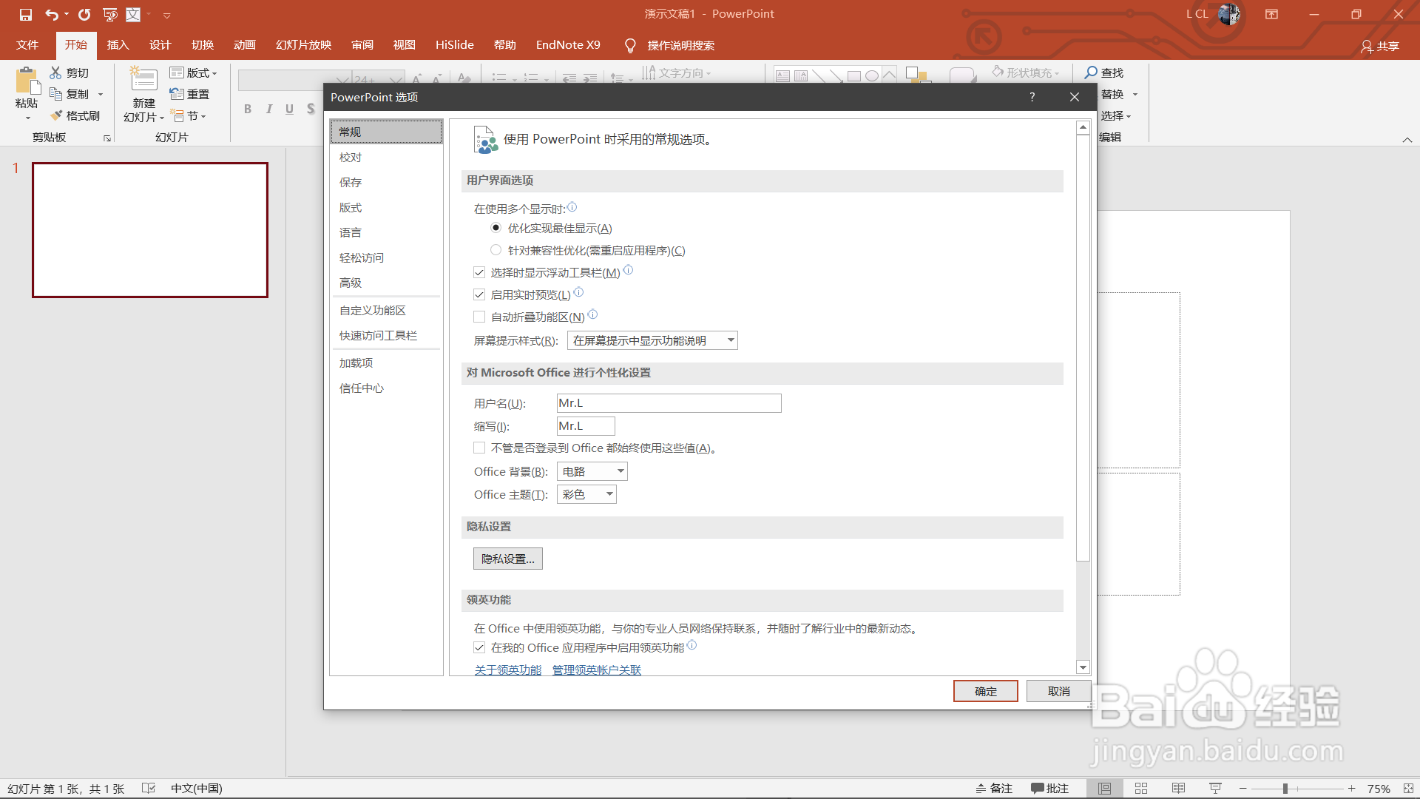The height and width of the screenshot is (799, 1420).
Task: Click the About LinkedIn features (关于领英功能) link
Action: [x=507, y=670]
